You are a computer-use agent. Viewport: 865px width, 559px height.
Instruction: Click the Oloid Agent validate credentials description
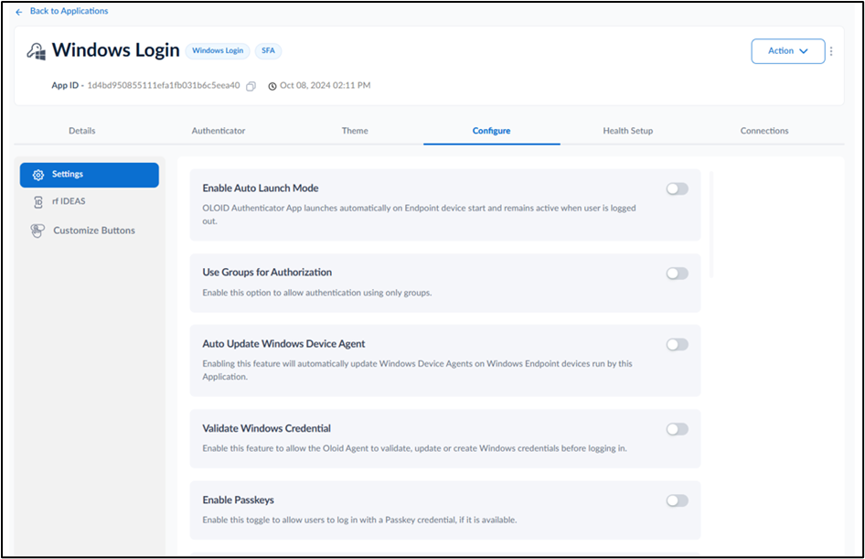click(415, 448)
